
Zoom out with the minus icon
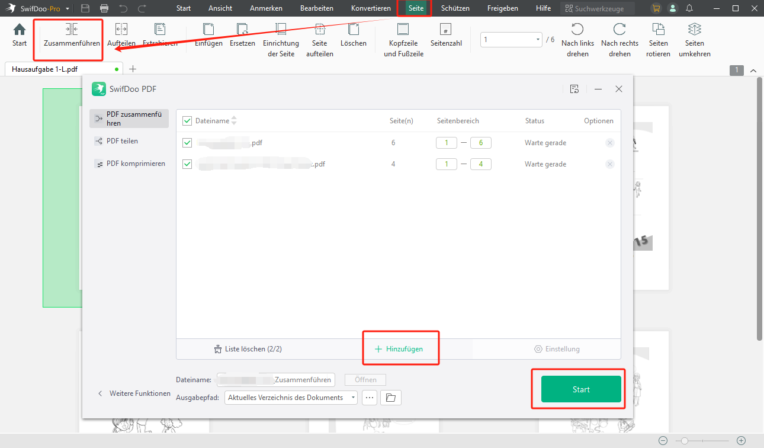pyautogui.click(x=663, y=440)
